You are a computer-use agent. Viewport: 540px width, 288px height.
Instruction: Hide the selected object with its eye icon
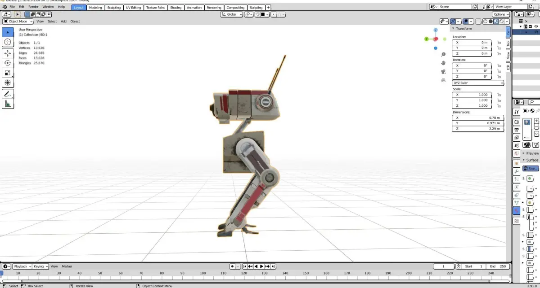[x=536, y=32]
